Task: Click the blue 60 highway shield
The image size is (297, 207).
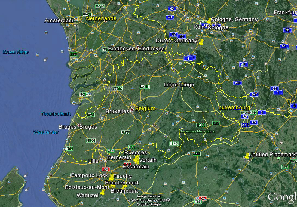Action: click(237, 83)
